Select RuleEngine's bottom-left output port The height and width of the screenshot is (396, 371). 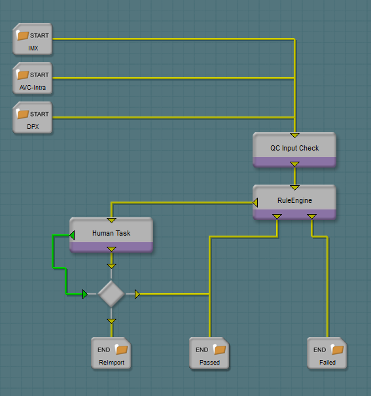[277, 217]
